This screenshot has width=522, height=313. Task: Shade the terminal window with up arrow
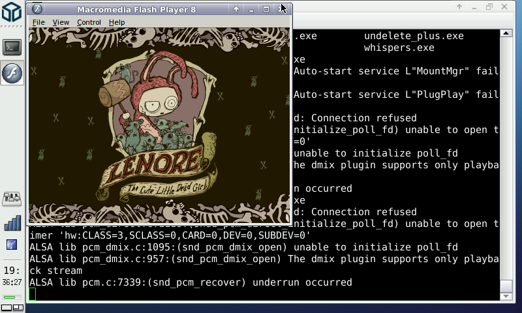(x=460, y=7)
